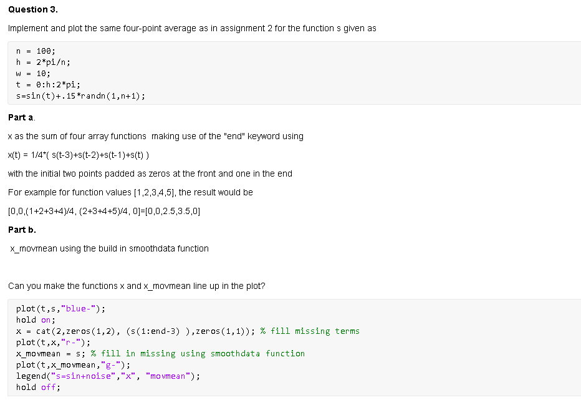Click code line 'hold off;'
This screenshot has width=581, height=405.
(x=38, y=387)
